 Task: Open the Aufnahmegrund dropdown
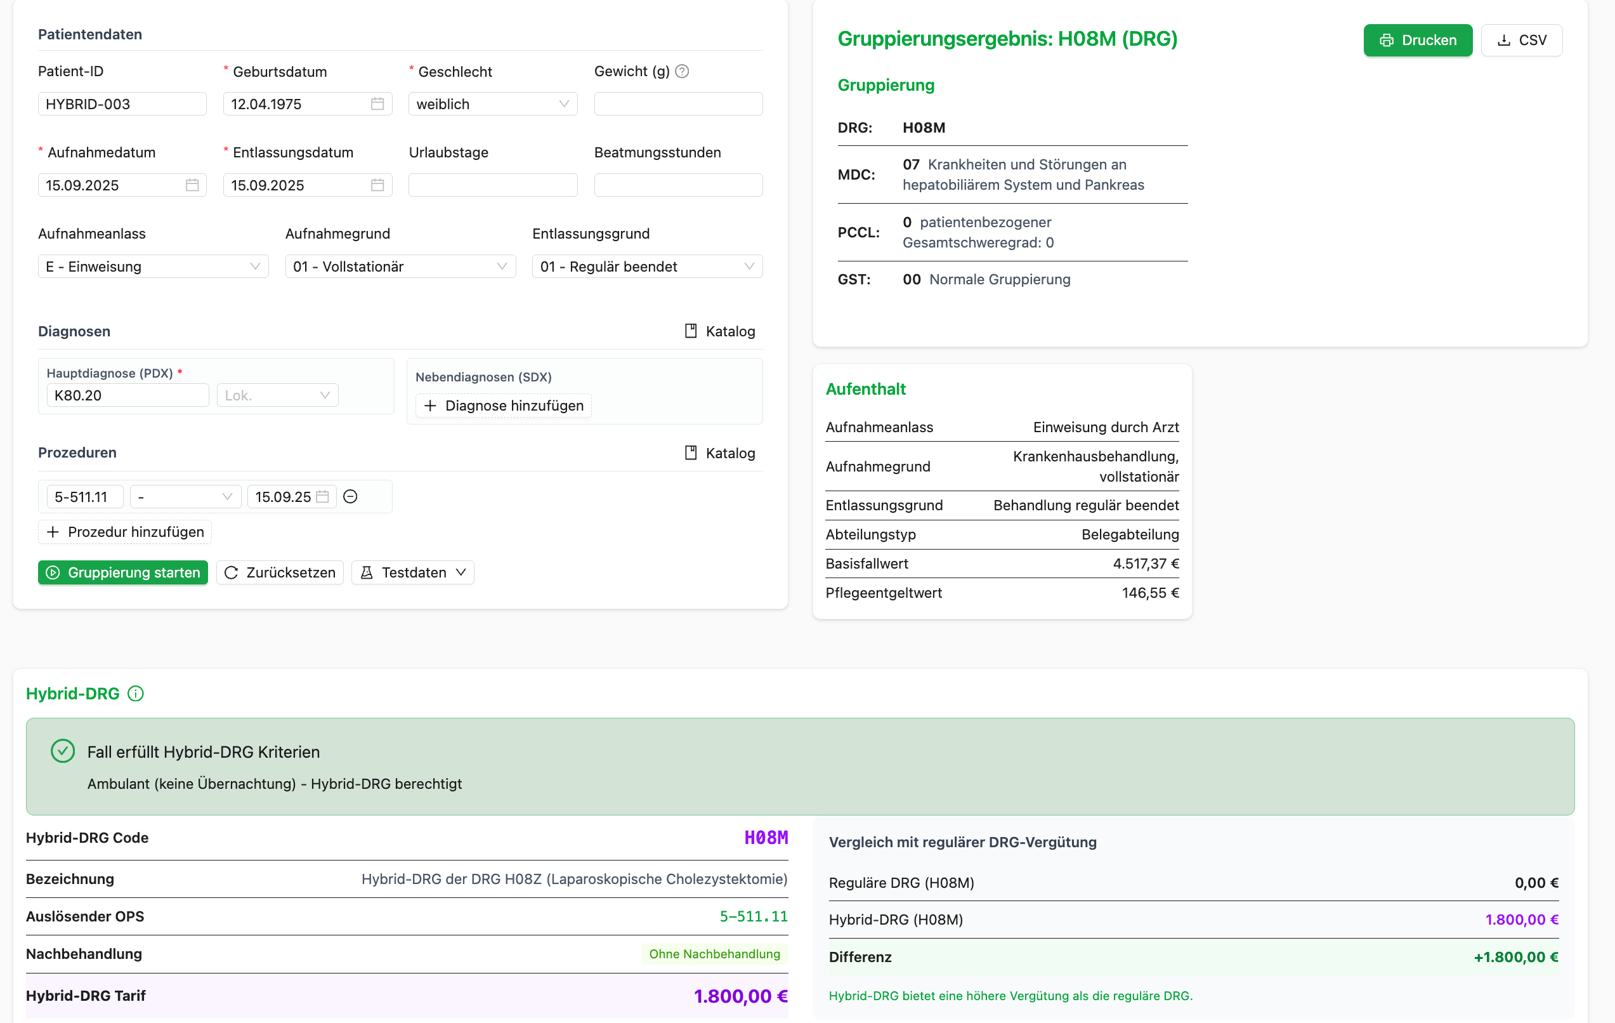tap(400, 267)
